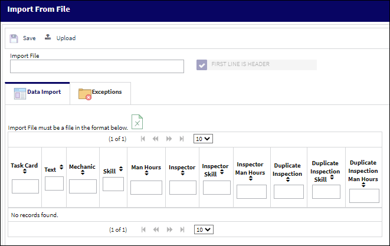390x246 pixels.
Task: Click the Task Card filter box
Action: [25, 186]
